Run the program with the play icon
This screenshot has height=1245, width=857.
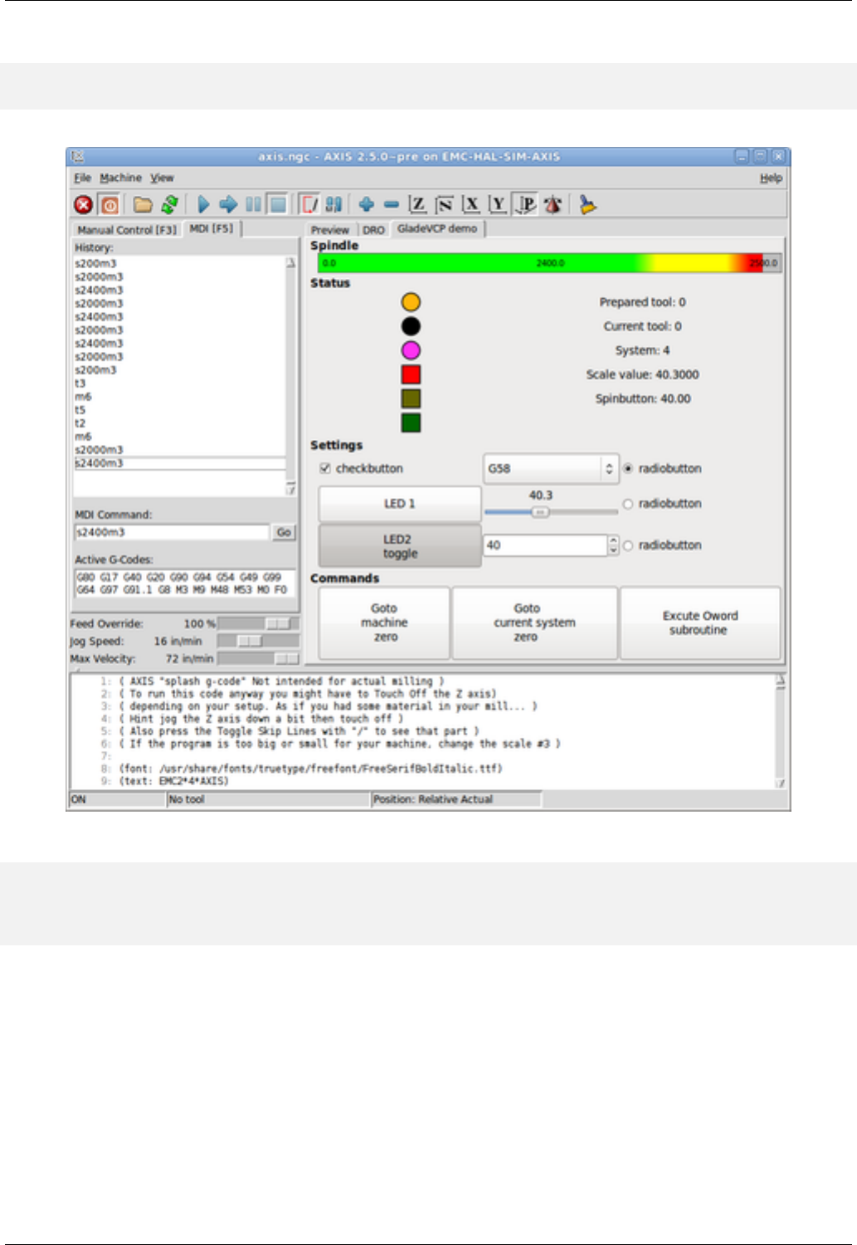click(x=203, y=204)
